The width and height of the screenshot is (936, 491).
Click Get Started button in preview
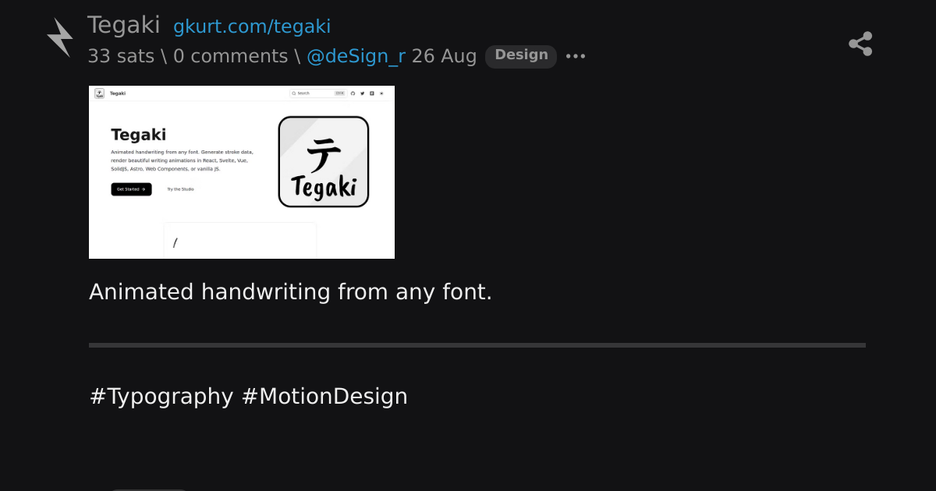pos(131,189)
